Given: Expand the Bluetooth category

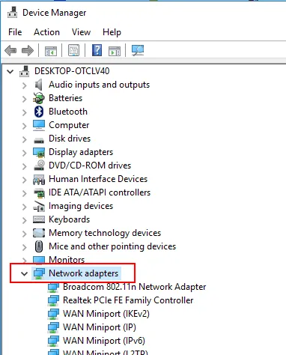Looking at the screenshot, I should [x=25, y=112].
